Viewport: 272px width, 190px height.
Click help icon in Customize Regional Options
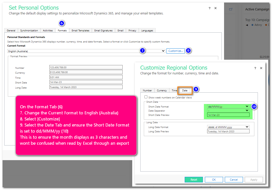(x=255, y=68)
